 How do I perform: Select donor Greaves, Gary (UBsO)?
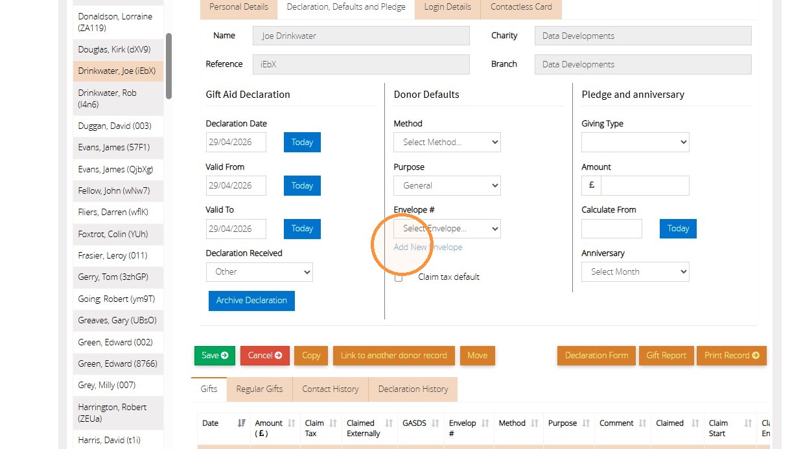[x=118, y=321]
